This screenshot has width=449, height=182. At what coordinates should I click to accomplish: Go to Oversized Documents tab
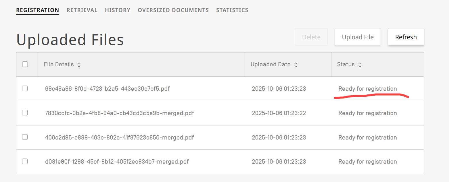pos(173,10)
